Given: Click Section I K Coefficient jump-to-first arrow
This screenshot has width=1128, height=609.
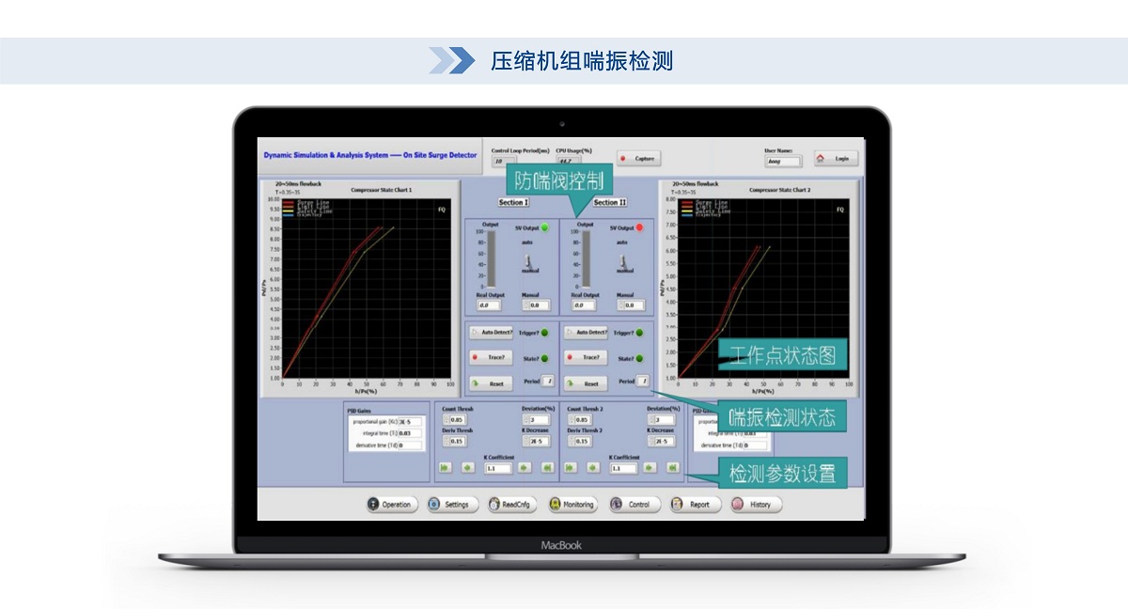Looking at the screenshot, I should click(444, 468).
